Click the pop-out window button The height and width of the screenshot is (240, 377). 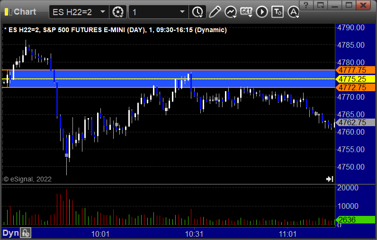click(321, 5)
